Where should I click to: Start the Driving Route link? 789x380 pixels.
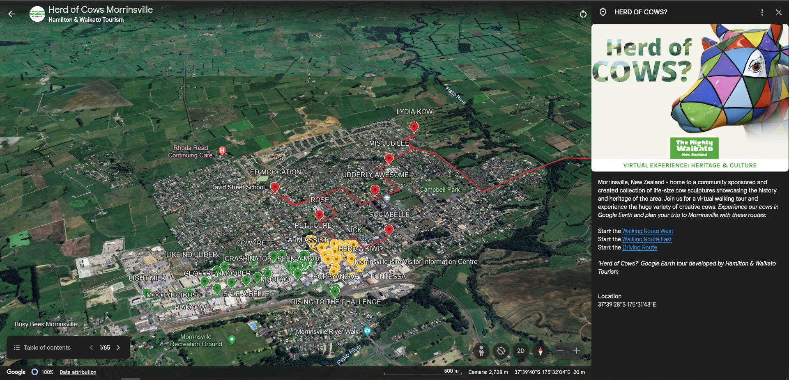click(639, 247)
